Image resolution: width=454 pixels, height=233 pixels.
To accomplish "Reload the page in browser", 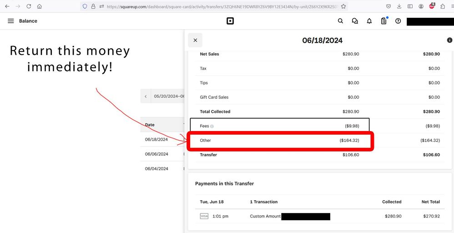I will click(x=29, y=6).
